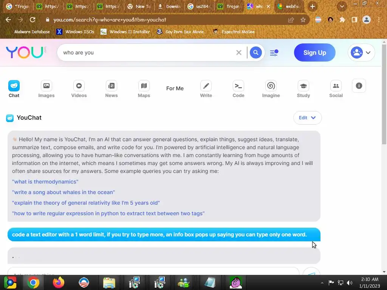Go back with the browser back arrow

point(8,20)
